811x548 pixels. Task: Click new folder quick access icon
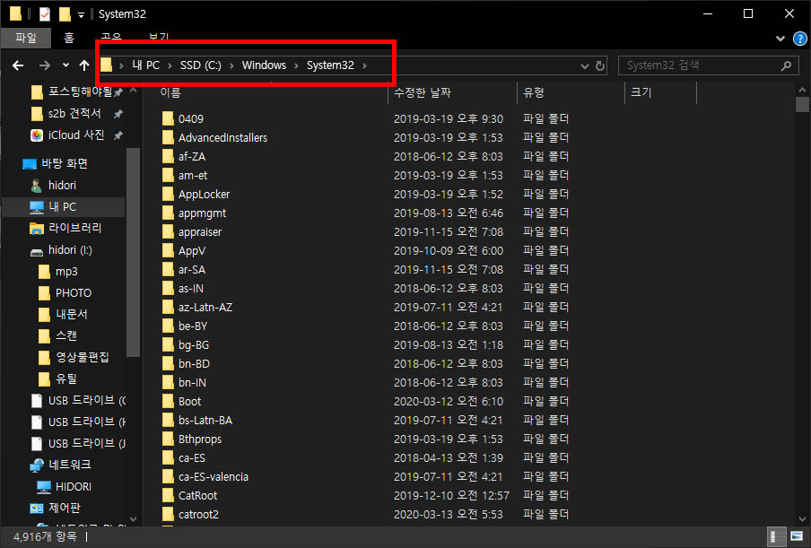[x=65, y=14]
